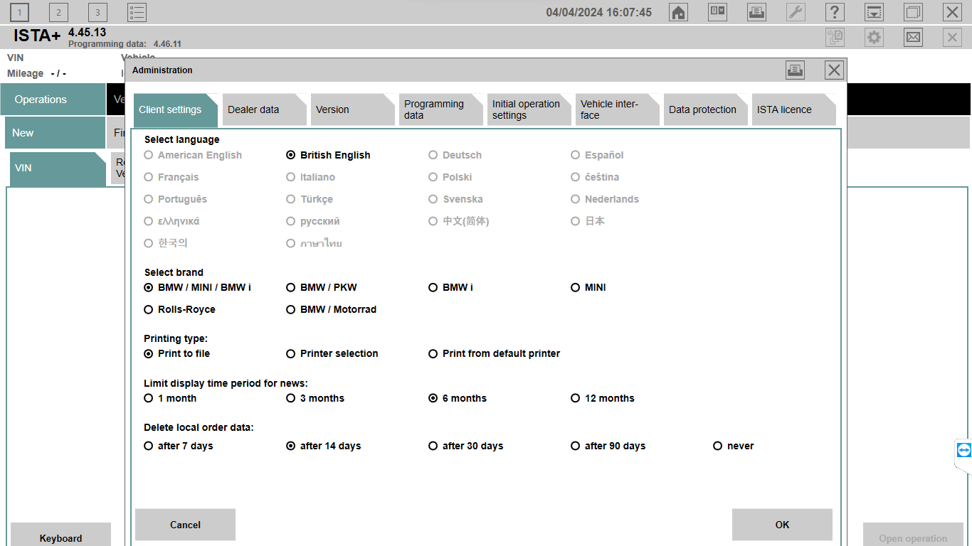
Task: Select Rolls-Royce as the brand
Action: (148, 309)
